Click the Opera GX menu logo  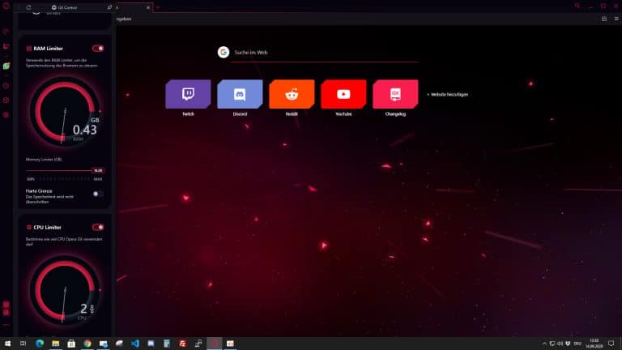6,6
